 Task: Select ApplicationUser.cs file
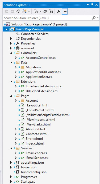[x=39, y=77]
